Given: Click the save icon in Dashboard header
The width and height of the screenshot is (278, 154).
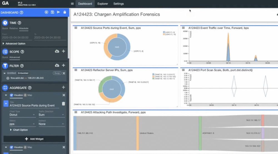Looking at the screenshot, I should 53,12.
